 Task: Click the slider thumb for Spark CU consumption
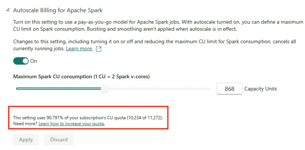point(105,89)
